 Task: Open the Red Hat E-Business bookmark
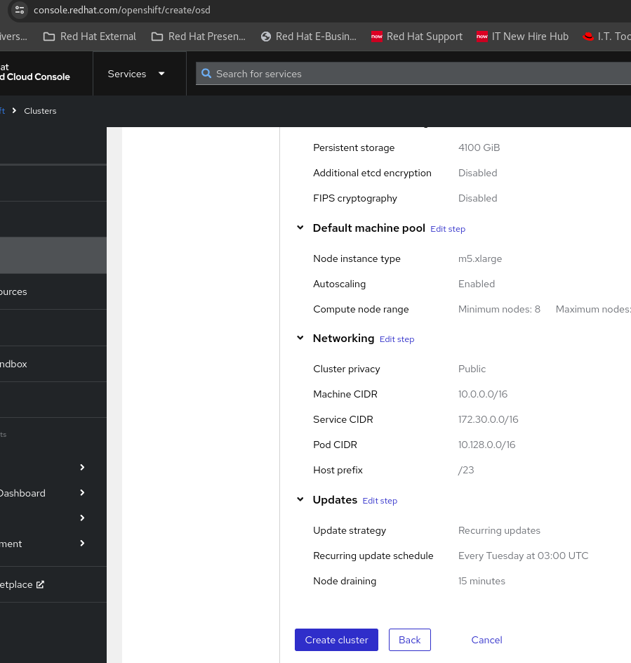tap(308, 37)
